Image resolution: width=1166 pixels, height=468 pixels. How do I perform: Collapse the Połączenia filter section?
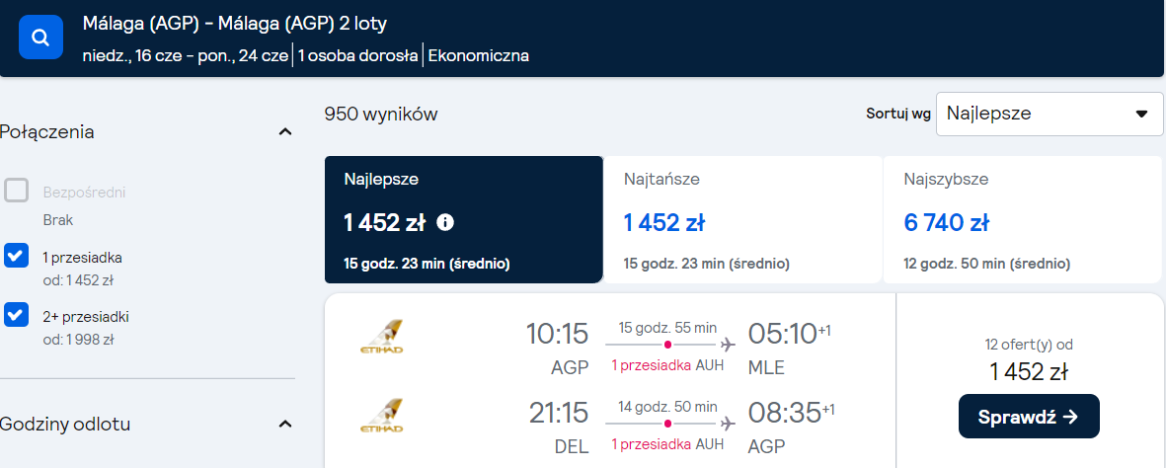click(284, 132)
